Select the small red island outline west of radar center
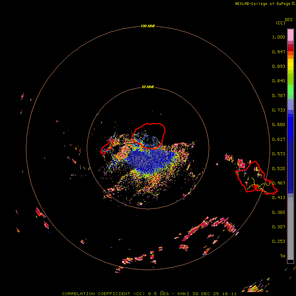This screenshot has width=296, height=296. pos(107,147)
